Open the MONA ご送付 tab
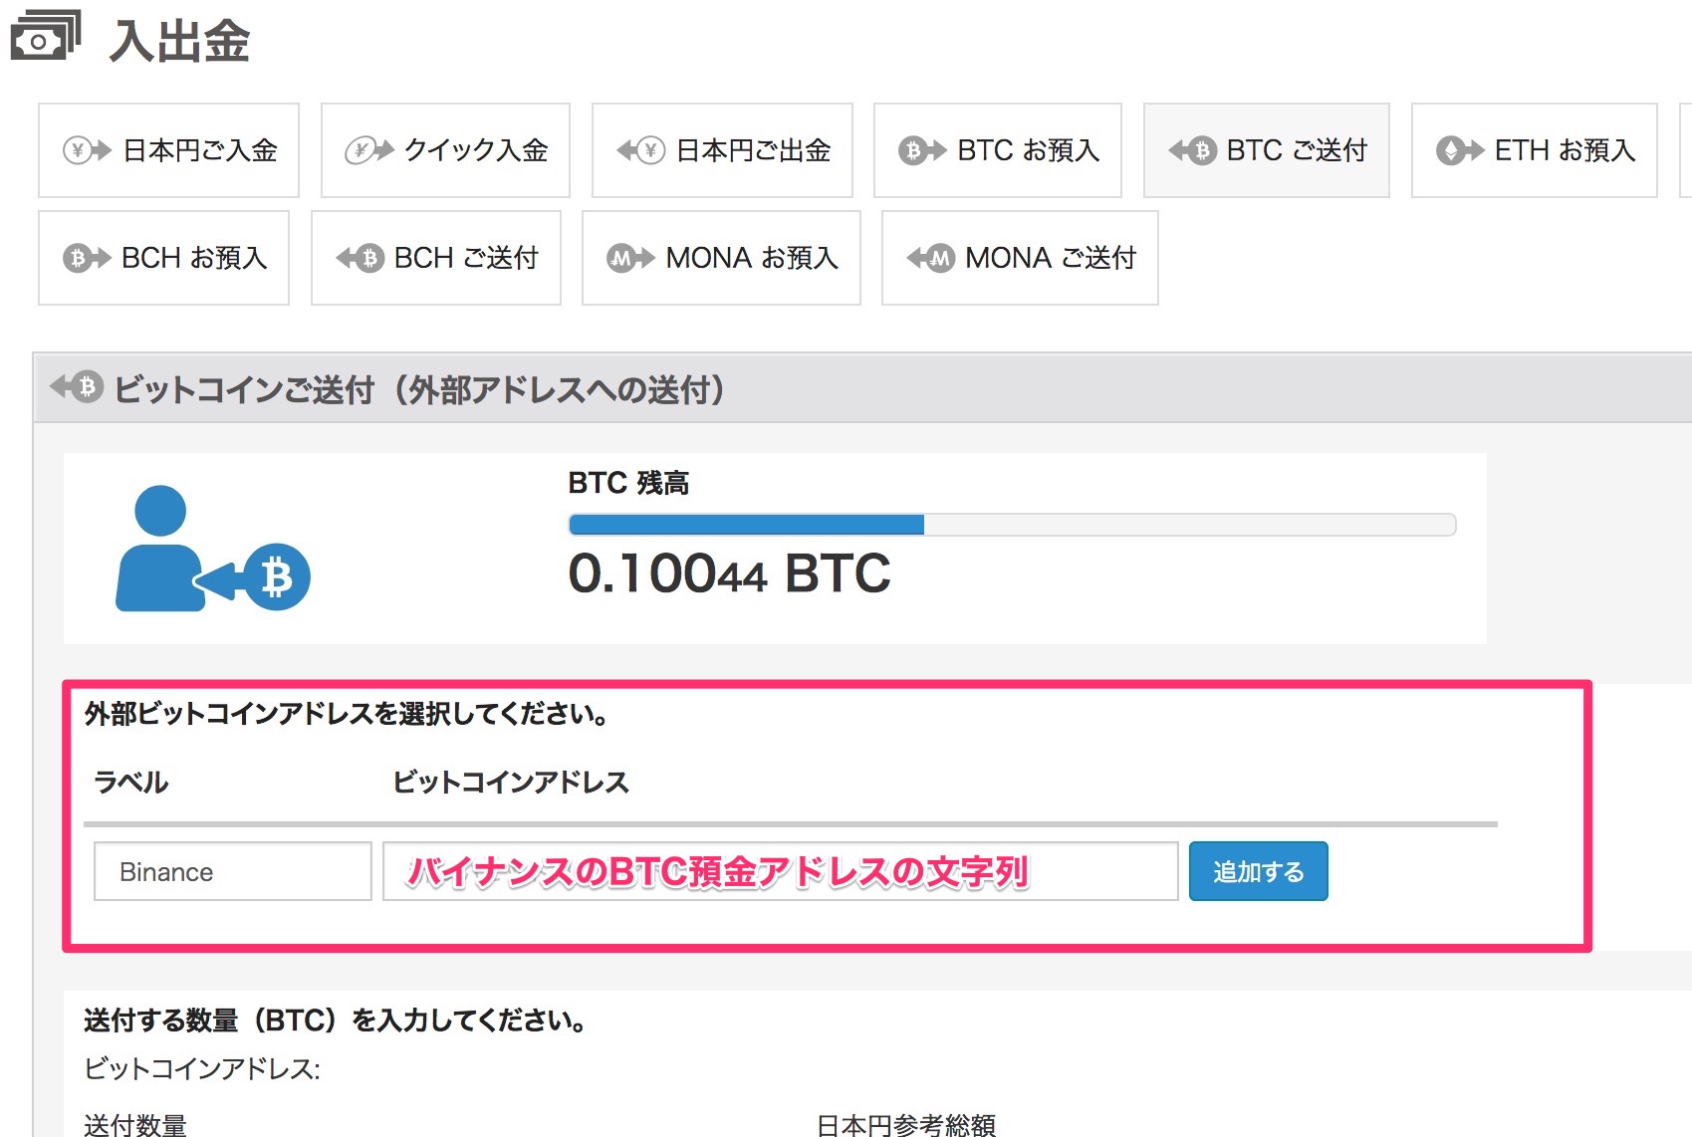Image resolution: width=1692 pixels, height=1137 pixels. click(1020, 258)
